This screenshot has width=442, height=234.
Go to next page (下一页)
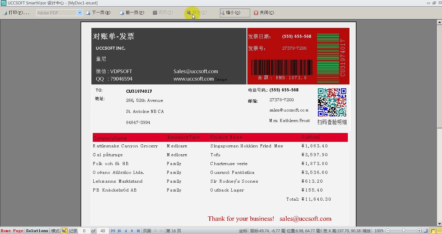coord(98,13)
